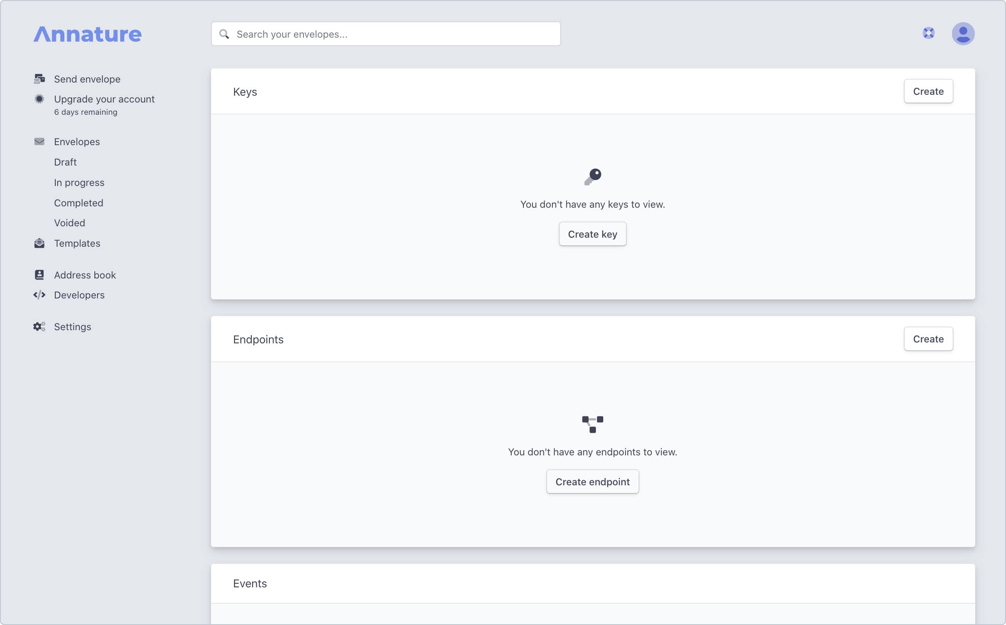
Task: Click the Create key button
Action: [x=592, y=234]
